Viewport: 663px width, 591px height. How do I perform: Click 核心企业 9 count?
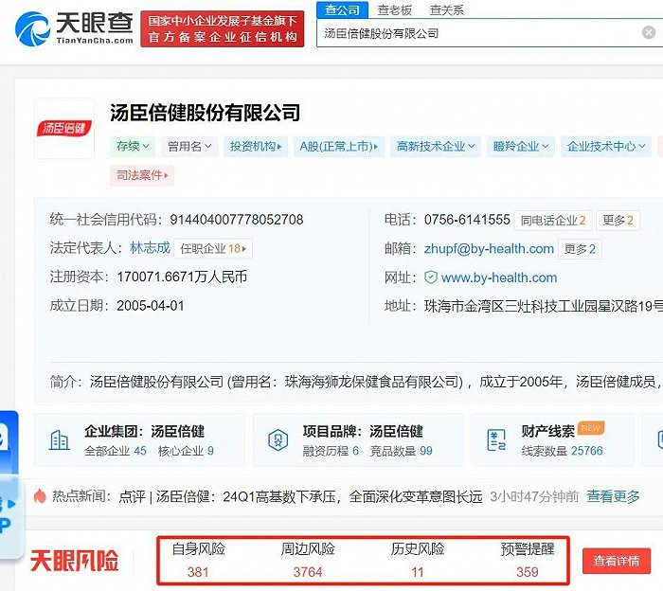point(186,451)
